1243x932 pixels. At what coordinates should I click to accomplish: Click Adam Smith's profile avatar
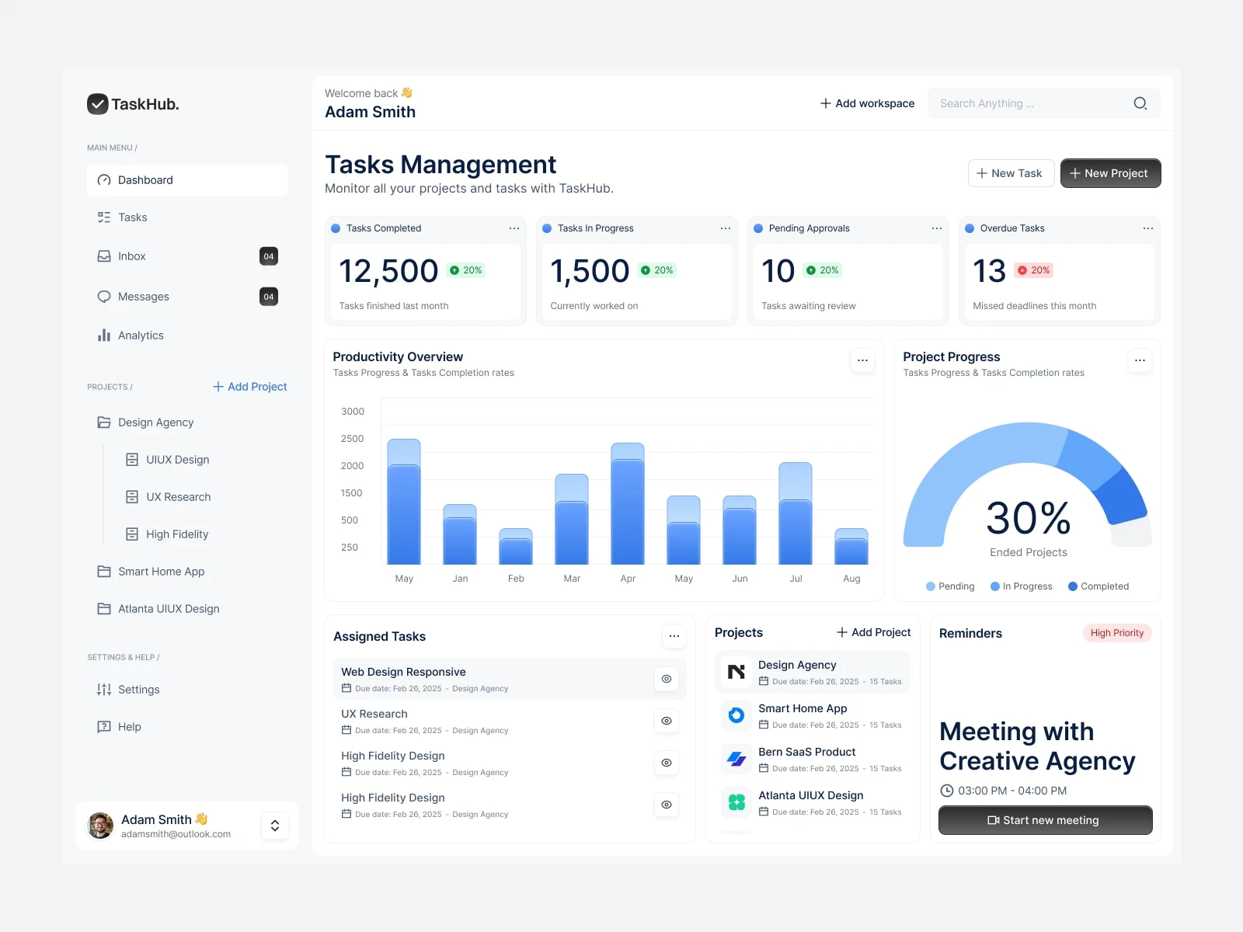(x=100, y=826)
